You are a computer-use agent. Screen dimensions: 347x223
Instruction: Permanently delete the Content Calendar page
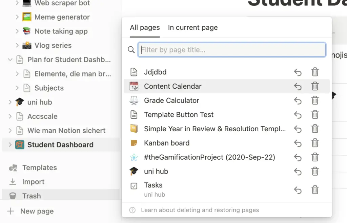pos(315,86)
